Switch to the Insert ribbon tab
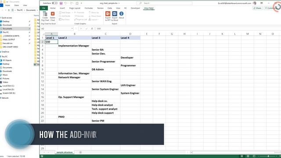 [x=62, y=8]
